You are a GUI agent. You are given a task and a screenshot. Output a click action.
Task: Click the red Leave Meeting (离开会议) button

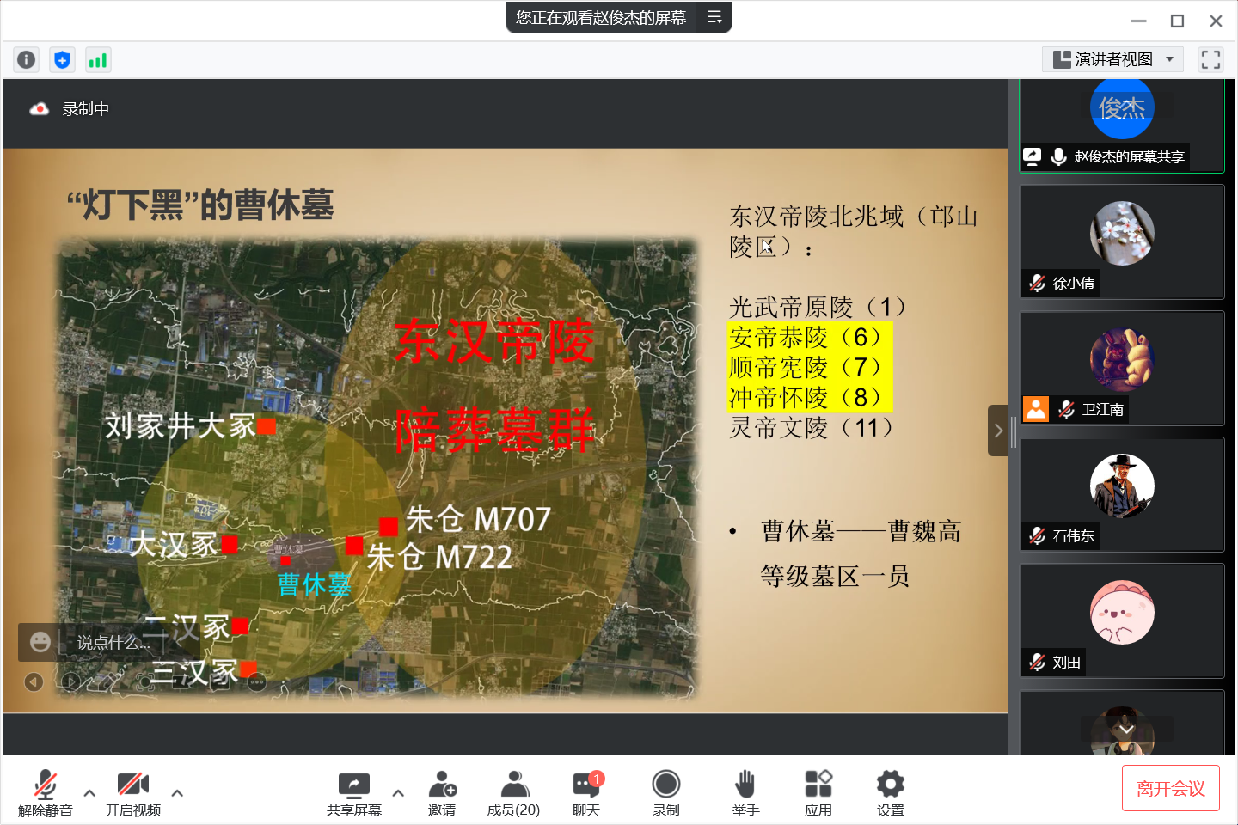point(1170,788)
